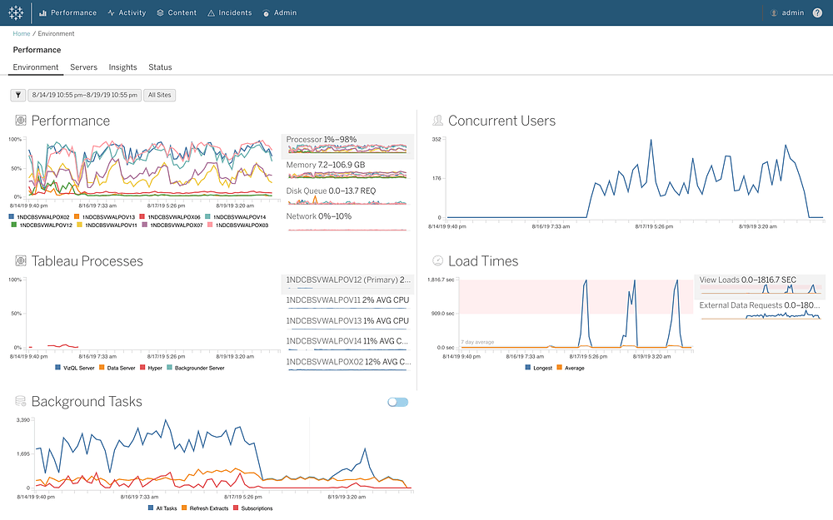Click the VizQL Server legend entry

click(x=75, y=368)
